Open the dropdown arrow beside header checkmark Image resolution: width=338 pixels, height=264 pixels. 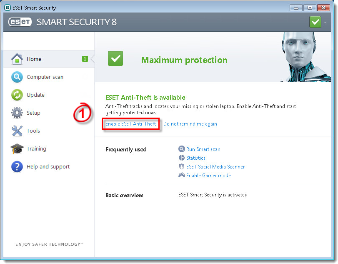[x=325, y=22]
